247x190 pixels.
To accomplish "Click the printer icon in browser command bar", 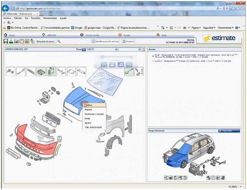I will 185,28.
